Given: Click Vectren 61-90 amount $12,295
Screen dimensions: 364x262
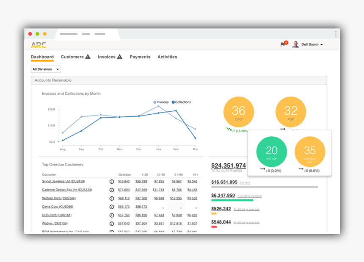Looking at the screenshot, I should (x=176, y=198).
